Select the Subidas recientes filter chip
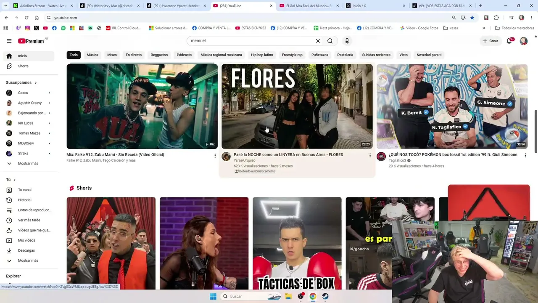This screenshot has height=303, width=538. [x=376, y=55]
